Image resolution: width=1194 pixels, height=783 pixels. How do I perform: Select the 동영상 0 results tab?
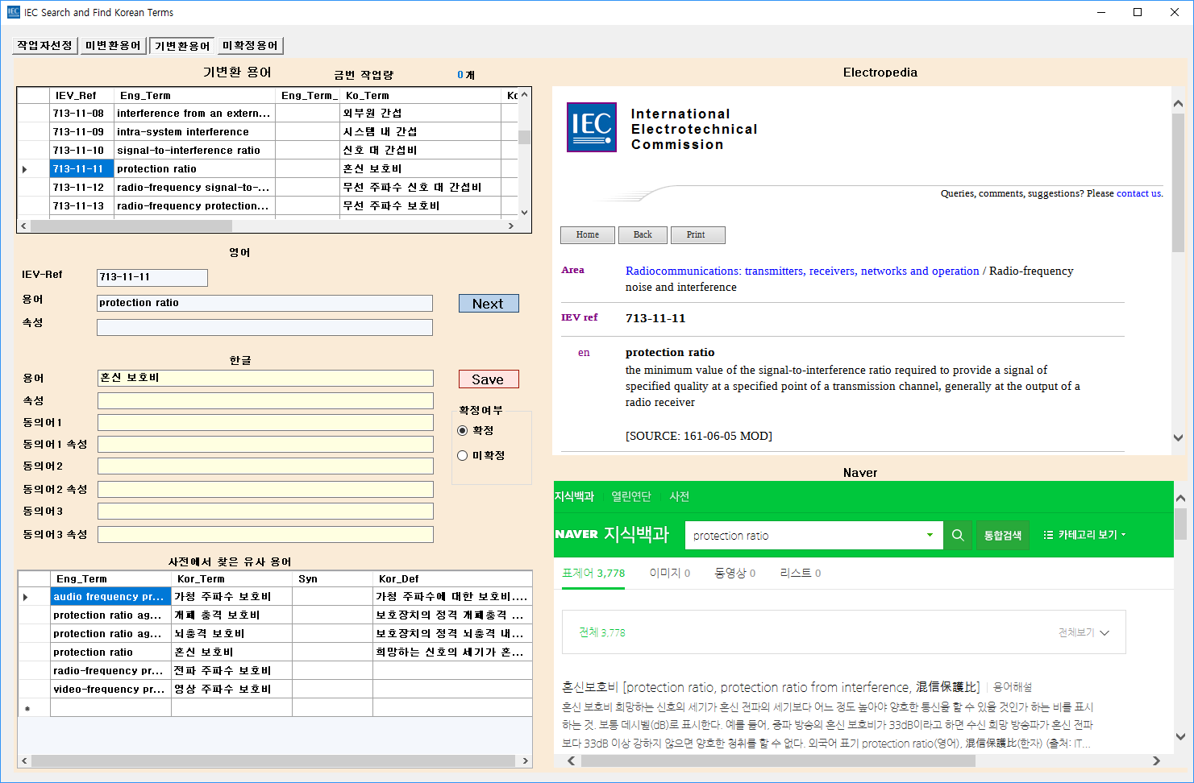(735, 574)
